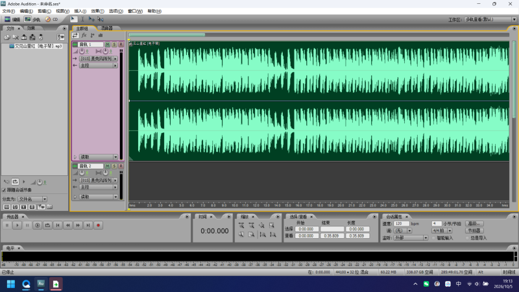Viewport: 519px width, 292px height.
Task: Arm track 1 for recording (R)
Action: point(121,44)
